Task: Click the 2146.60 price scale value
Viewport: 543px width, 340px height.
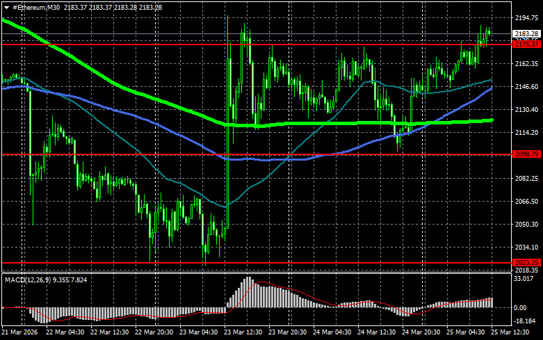Action: pos(526,86)
